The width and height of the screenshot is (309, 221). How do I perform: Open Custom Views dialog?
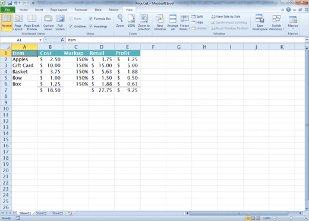pos(48,23)
